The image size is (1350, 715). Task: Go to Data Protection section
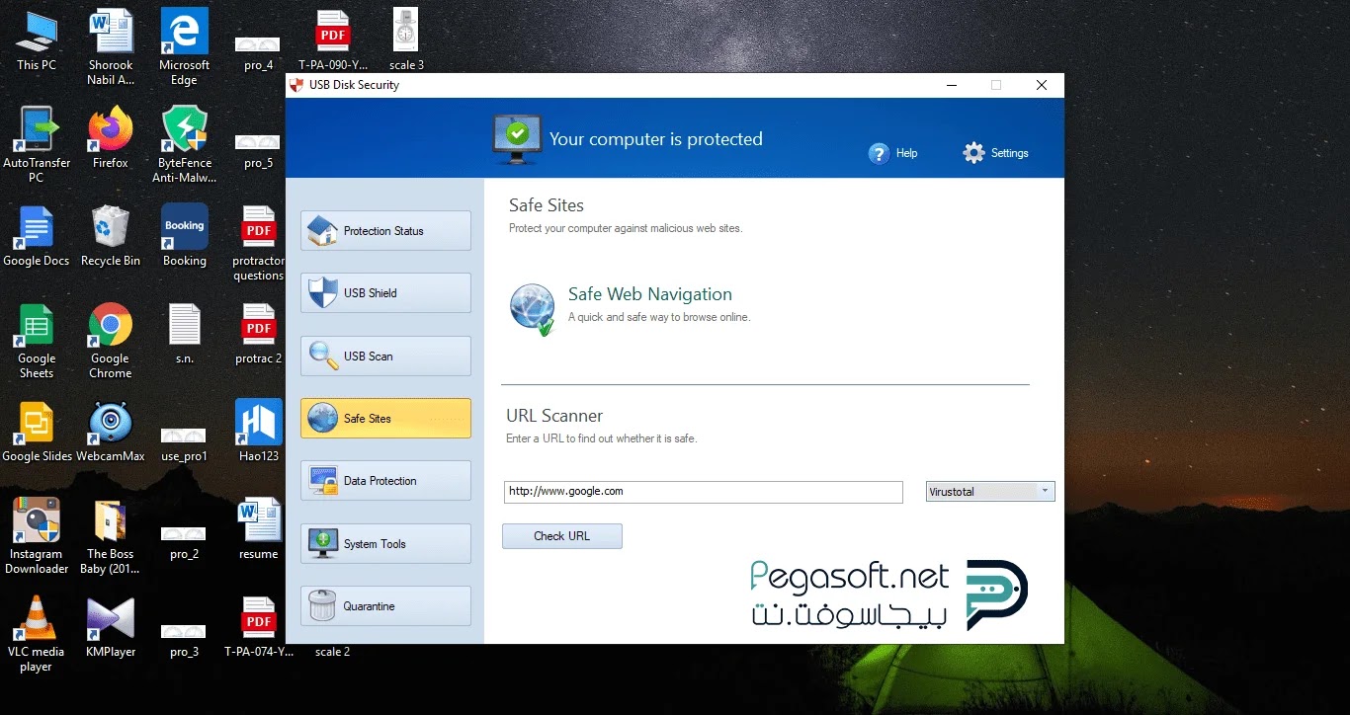385,481
